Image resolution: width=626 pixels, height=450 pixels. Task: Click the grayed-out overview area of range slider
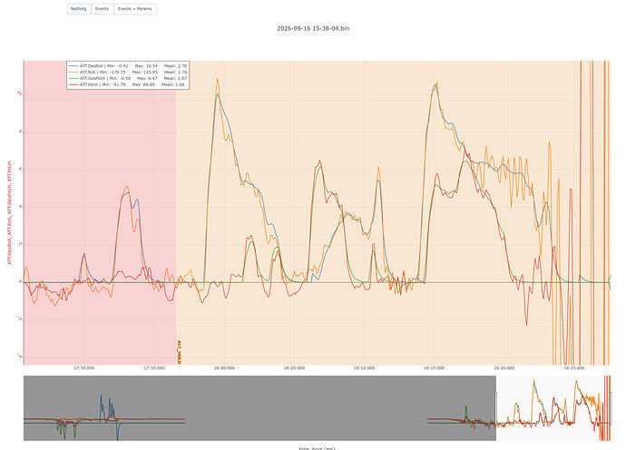click(259, 408)
